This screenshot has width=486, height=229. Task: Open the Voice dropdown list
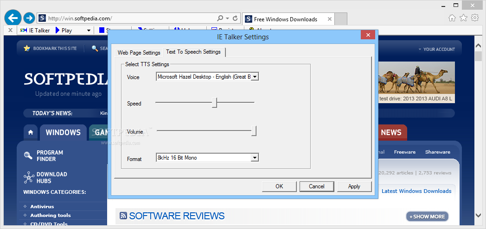pyautogui.click(x=255, y=77)
